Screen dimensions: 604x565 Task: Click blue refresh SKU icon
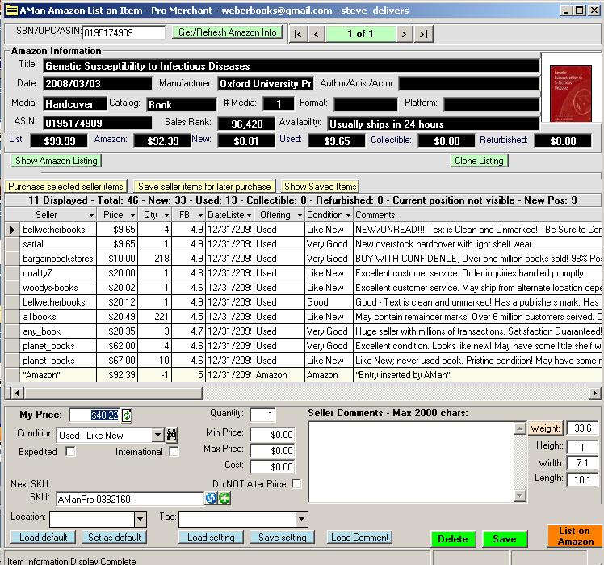[211, 498]
